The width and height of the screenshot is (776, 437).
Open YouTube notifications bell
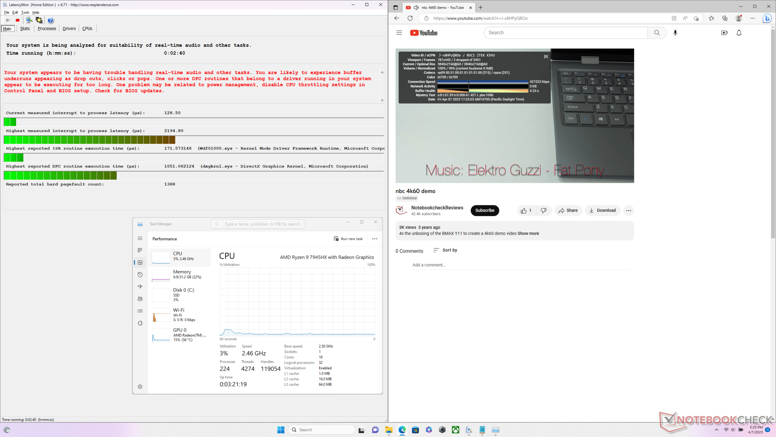(x=739, y=33)
